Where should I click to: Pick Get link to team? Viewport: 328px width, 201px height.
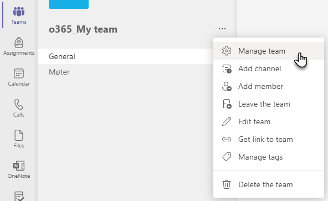269,139
